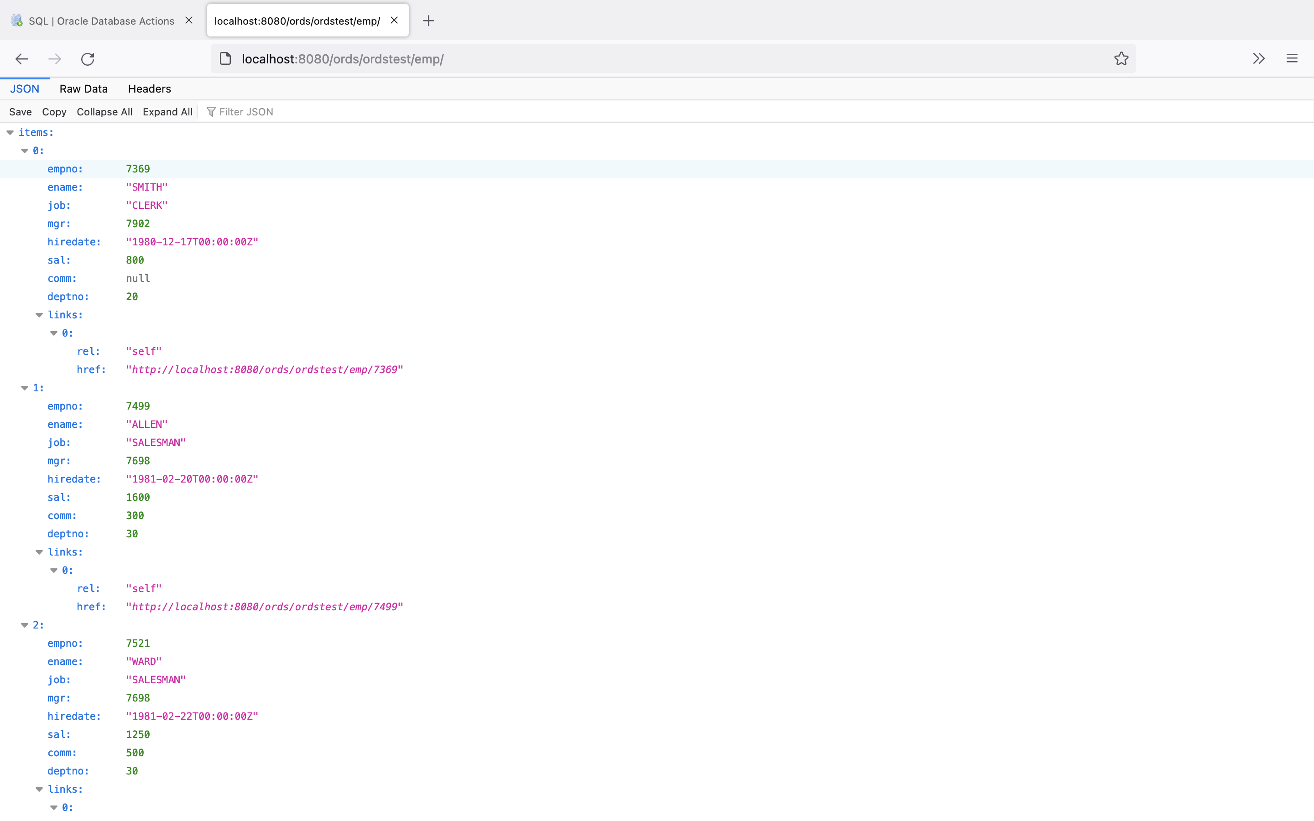The image size is (1314, 821).
Task: Bookmark this page with the star icon
Action: tap(1121, 59)
